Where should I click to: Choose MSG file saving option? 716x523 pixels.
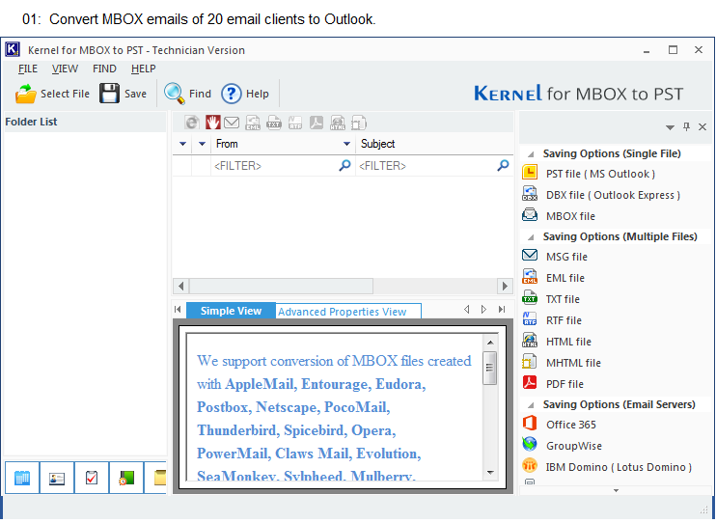[566, 257]
